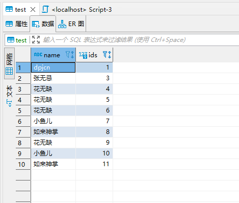Click the 数据 tab grid icon
This screenshot has width=239, height=203.
point(36,24)
